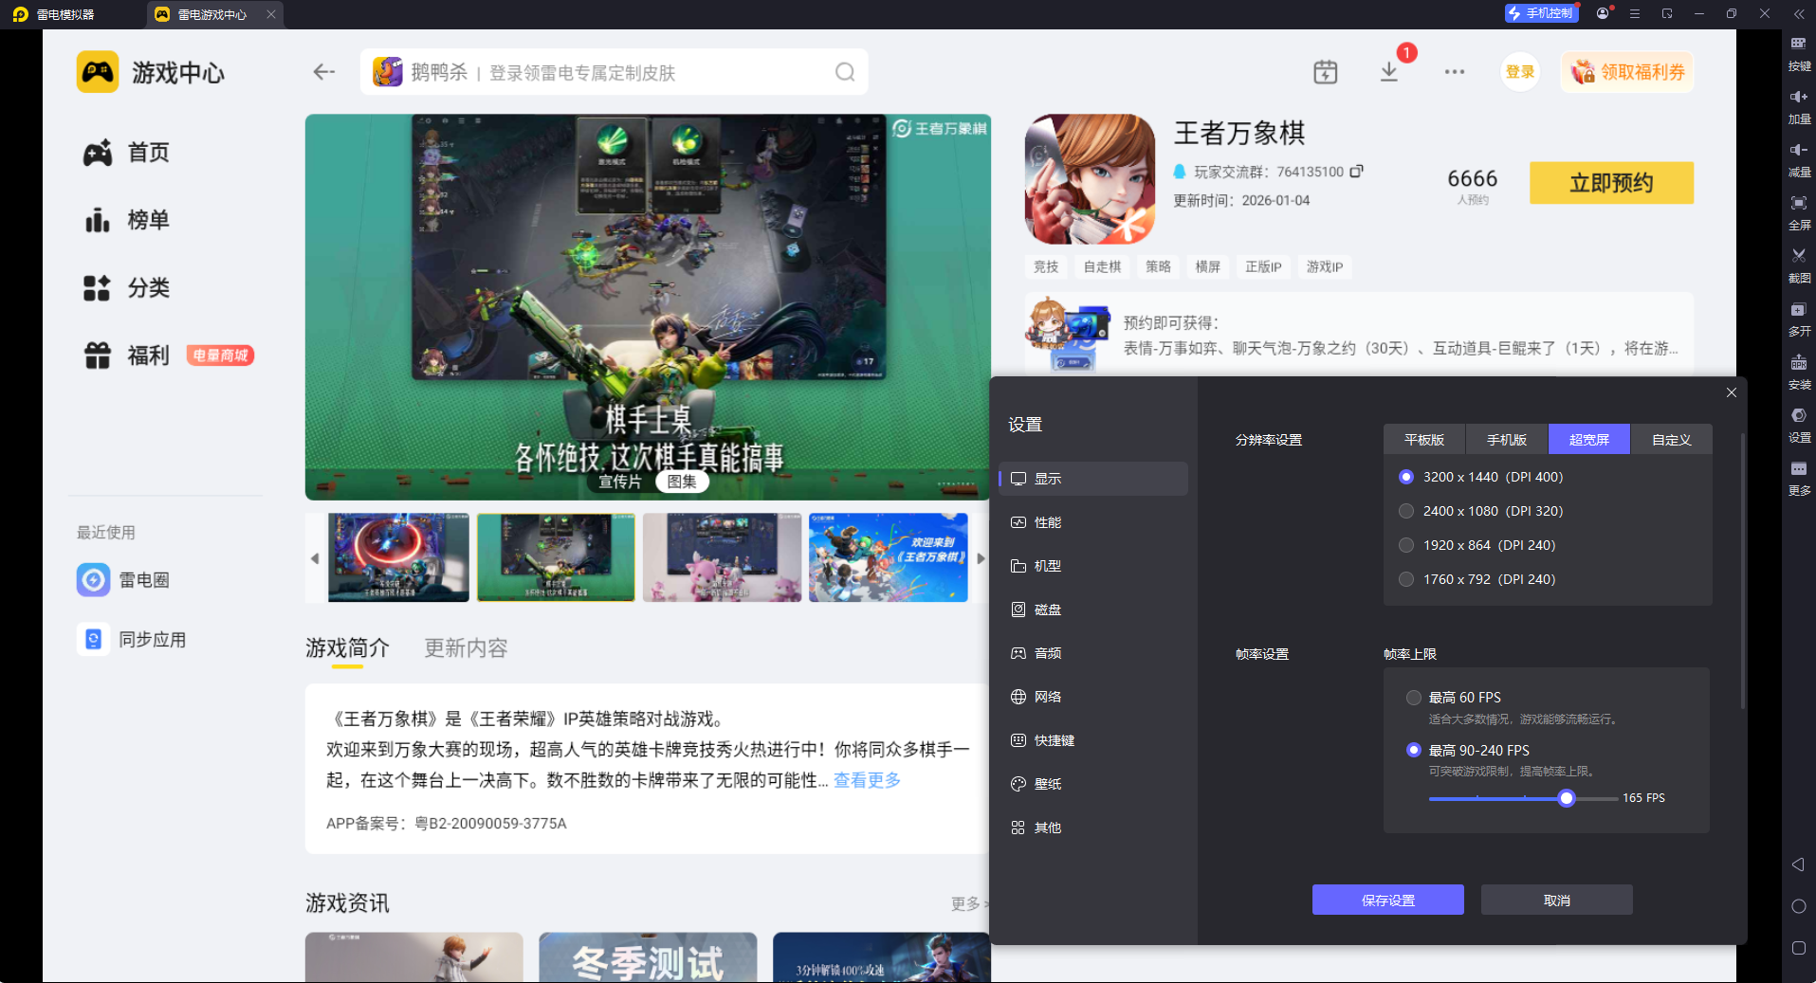Show previous screenshots with left arrow
Viewport: 1816px width, 983px height.
coord(315,558)
